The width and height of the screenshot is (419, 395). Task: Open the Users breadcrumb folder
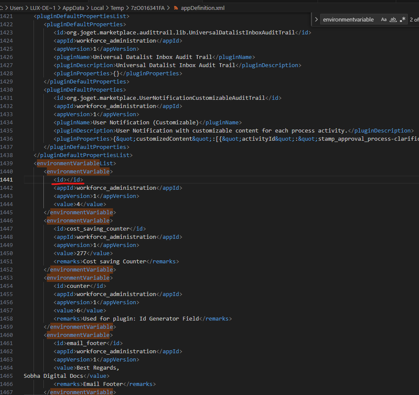click(17, 8)
